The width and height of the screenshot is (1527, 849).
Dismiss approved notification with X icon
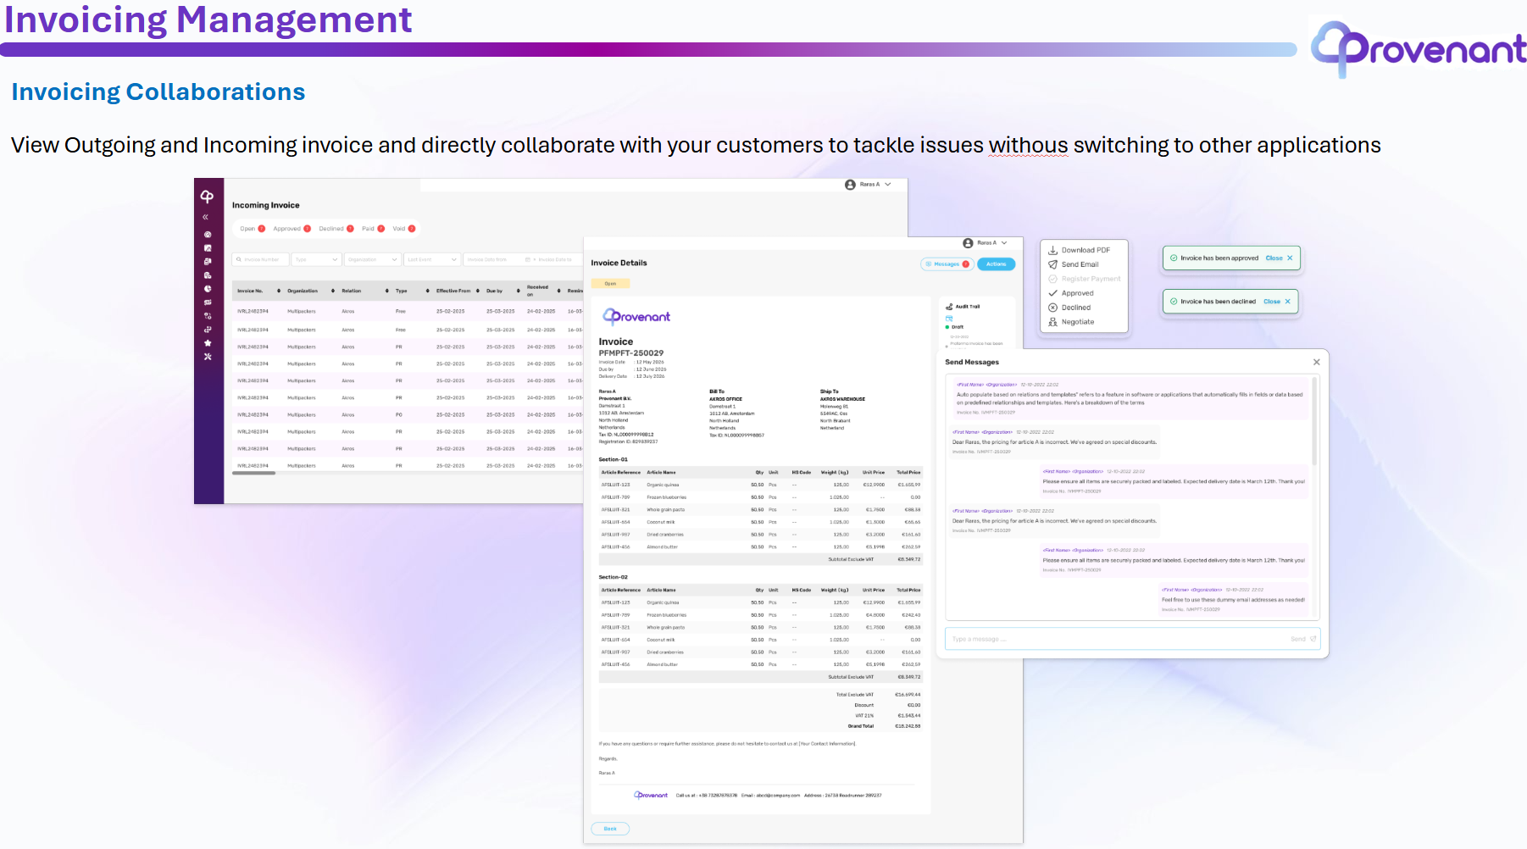(1290, 258)
